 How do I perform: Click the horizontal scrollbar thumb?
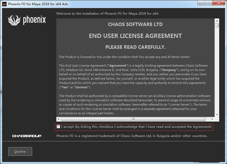click(x=133, y=119)
